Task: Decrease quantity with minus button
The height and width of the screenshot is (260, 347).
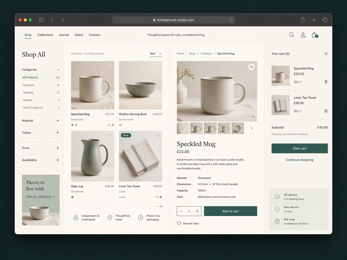Action: pos(181,211)
